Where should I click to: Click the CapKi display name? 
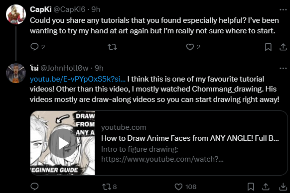[41, 9]
